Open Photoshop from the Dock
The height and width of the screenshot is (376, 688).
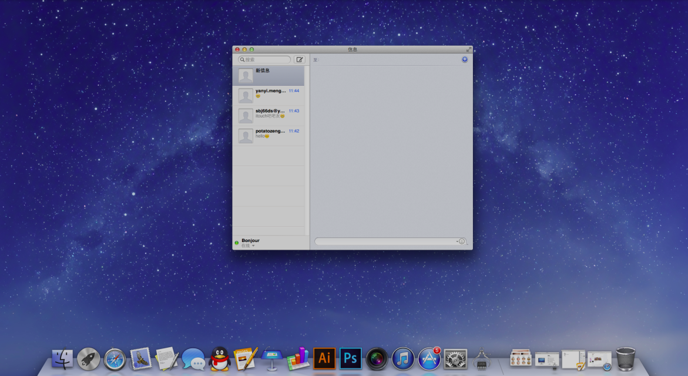pos(351,358)
